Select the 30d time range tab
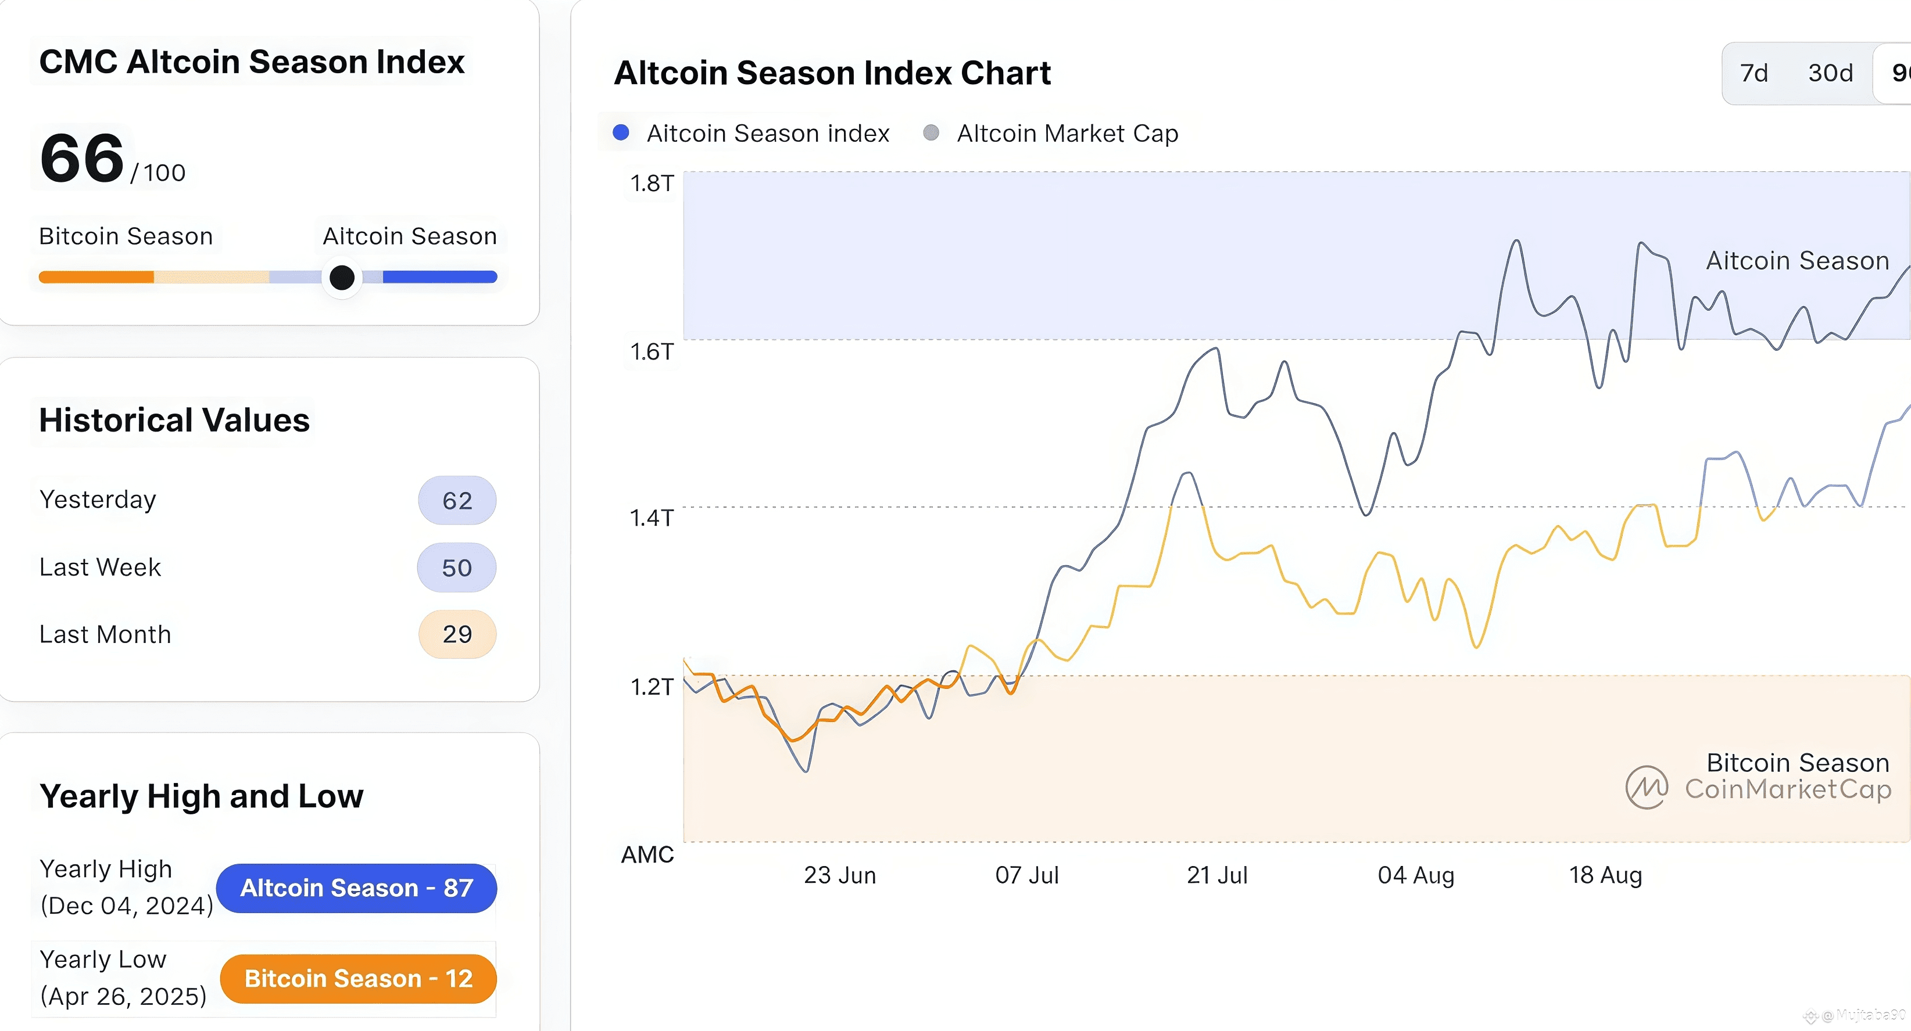1911x1031 pixels. (1830, 73)
